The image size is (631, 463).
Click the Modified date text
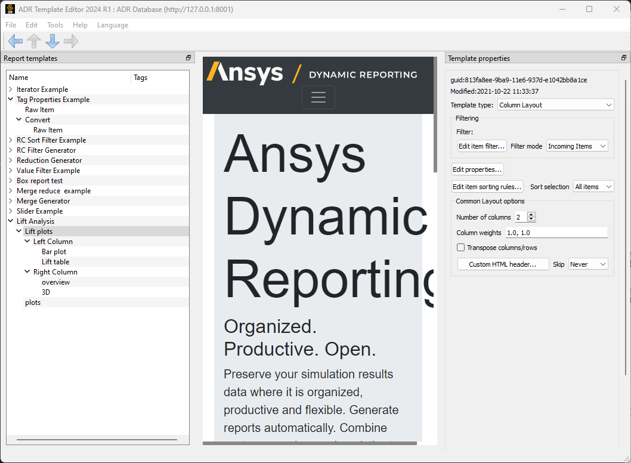494,91
